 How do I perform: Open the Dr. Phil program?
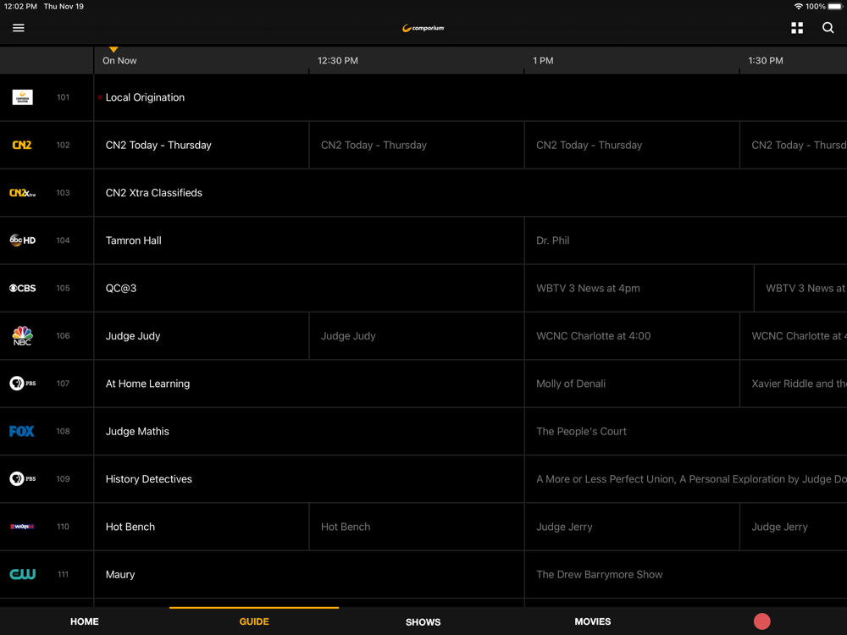(x=686, y=240)
